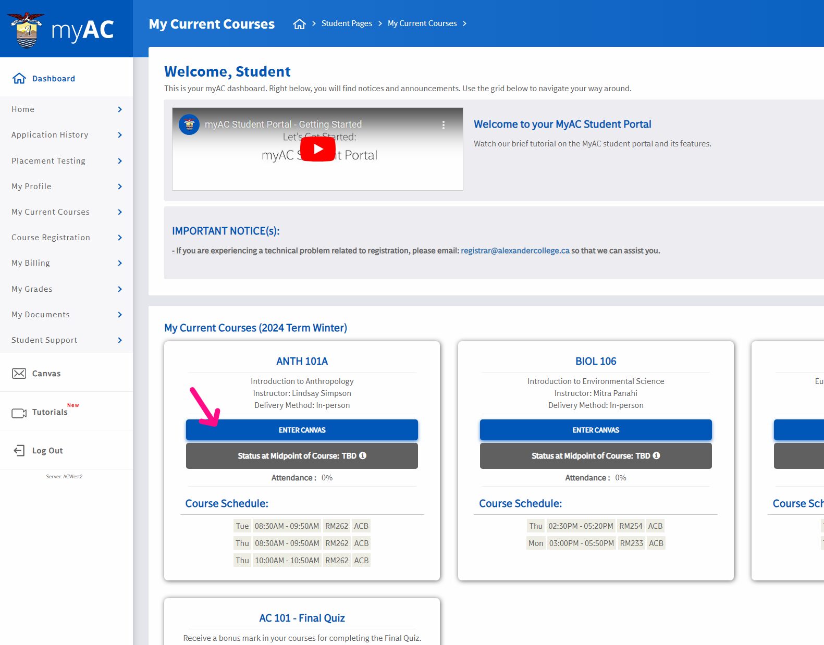Click the home icon in breadcrumb
The width and height of the screenshot is (824, 645).
click(x=299, y=24)
